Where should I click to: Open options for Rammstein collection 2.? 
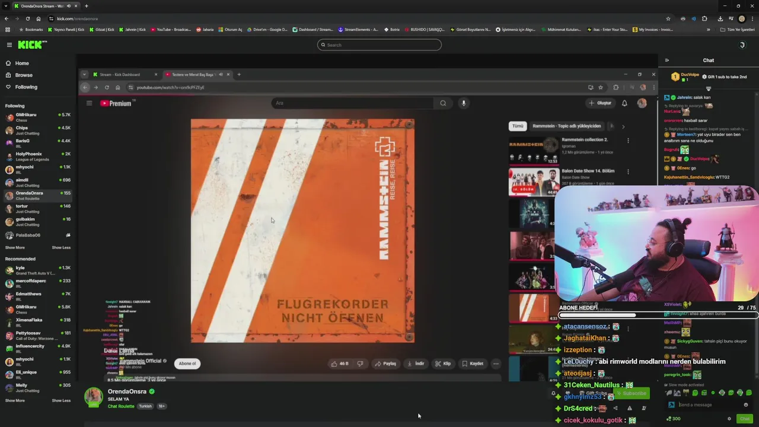[x=628, y=141]
